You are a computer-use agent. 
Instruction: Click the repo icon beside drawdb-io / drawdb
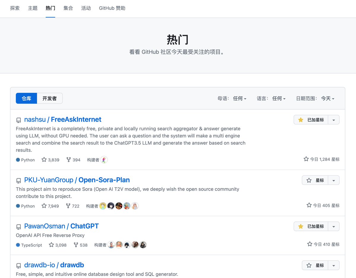coord(19,266)
